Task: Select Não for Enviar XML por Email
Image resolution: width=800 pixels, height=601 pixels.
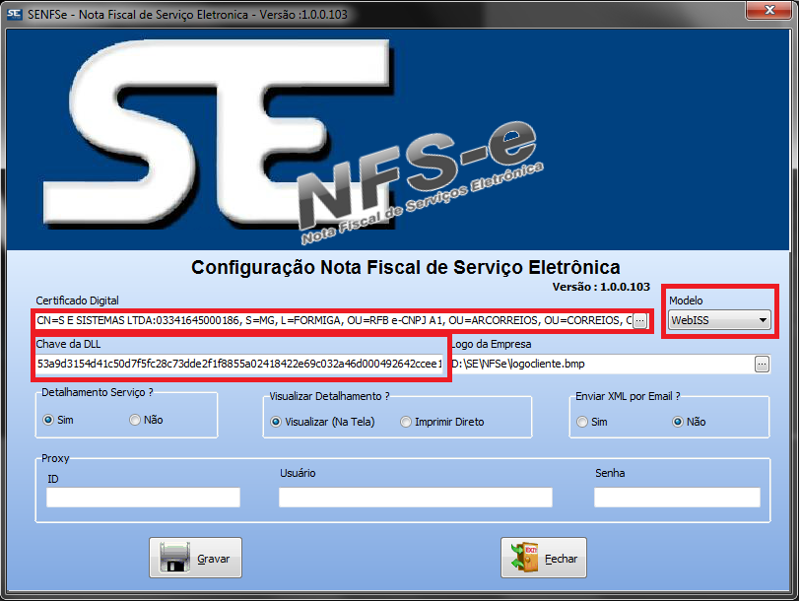Action: (x=678, y=422)
